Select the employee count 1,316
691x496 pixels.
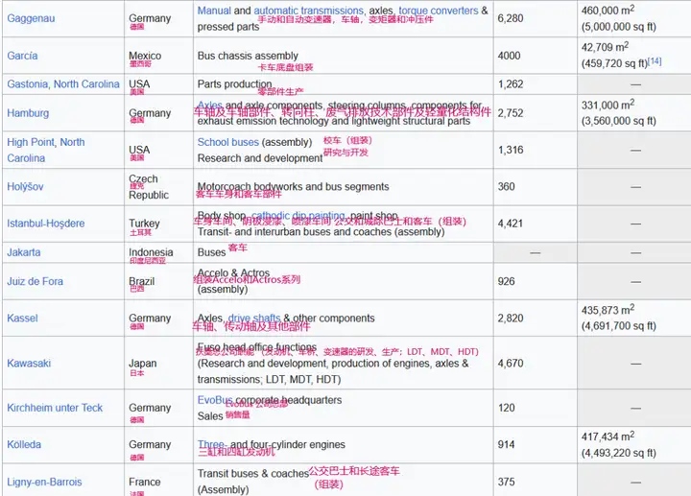(x=511, y=151)
